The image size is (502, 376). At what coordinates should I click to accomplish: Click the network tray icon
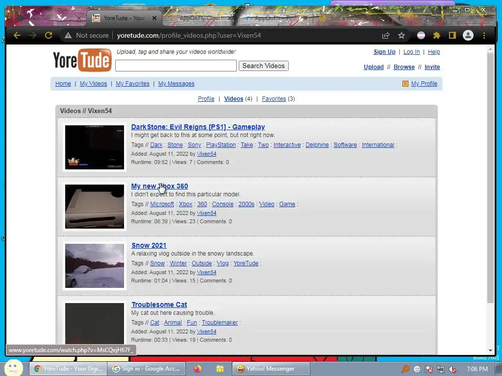point(441,369)
